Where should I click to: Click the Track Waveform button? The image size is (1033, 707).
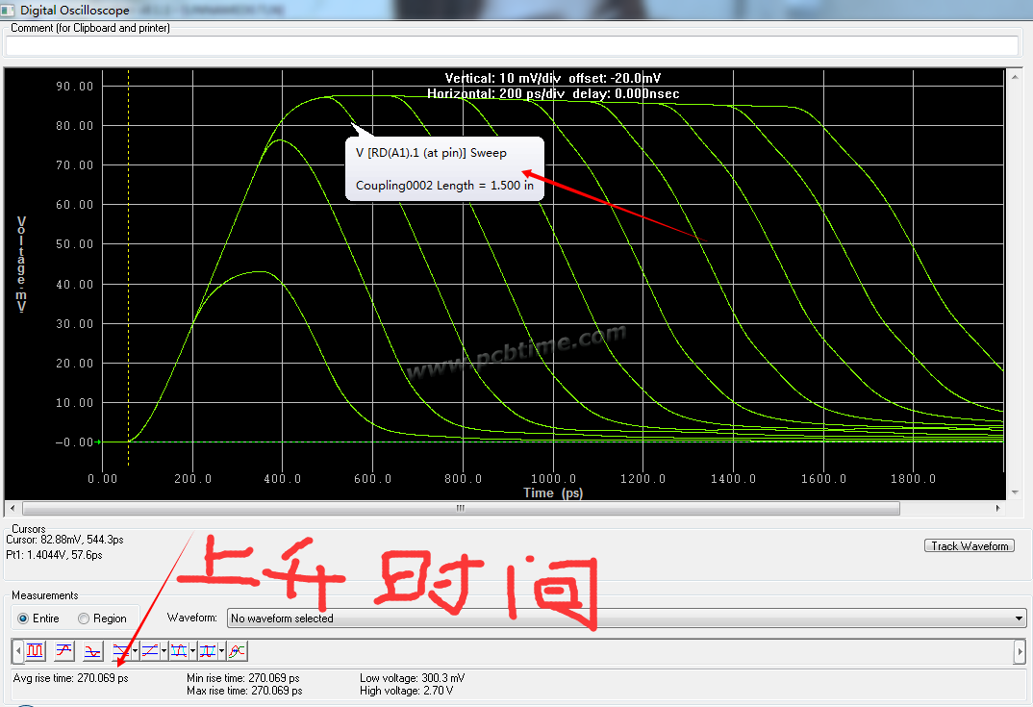[x=970, y=545]
